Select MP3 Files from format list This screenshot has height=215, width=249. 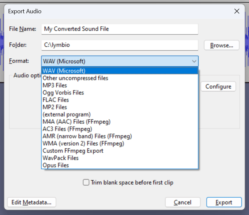coord(120,85)
